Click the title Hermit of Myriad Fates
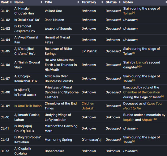167x156 pixels. point(57,40)
